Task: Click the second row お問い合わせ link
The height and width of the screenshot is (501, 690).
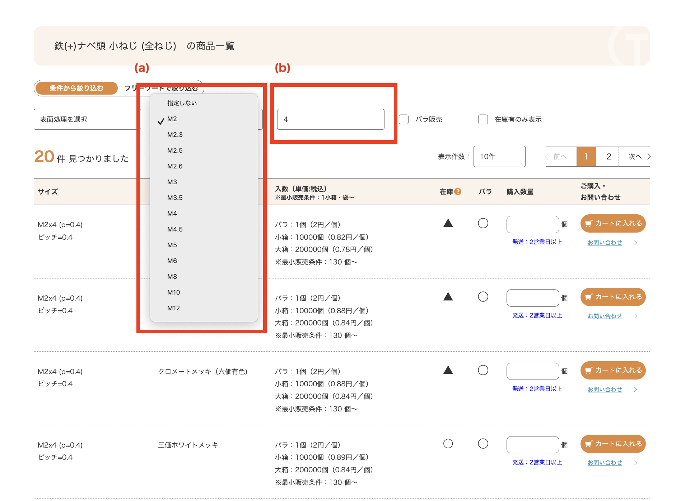Action: point(605,316)
